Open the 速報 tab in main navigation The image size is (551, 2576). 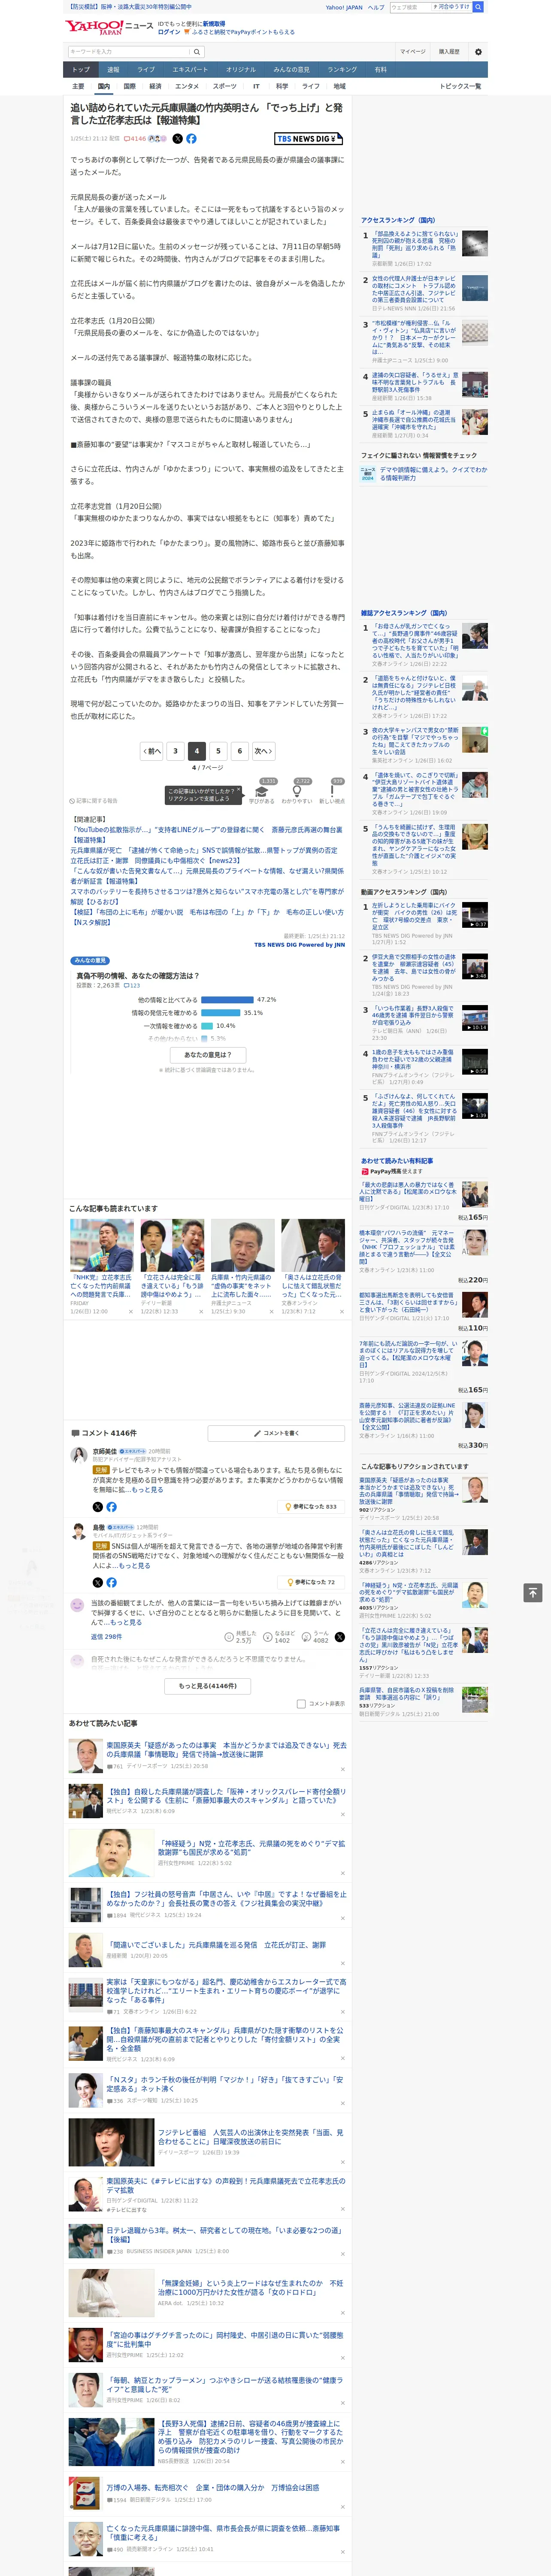click(x=113, y=70)
